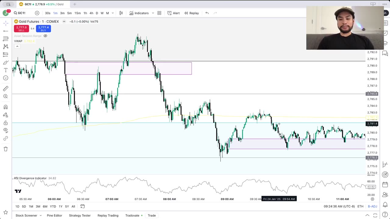390x219 pixels.
Task: Open the emoji and icons tool
Action: click(x=6, y=78)
